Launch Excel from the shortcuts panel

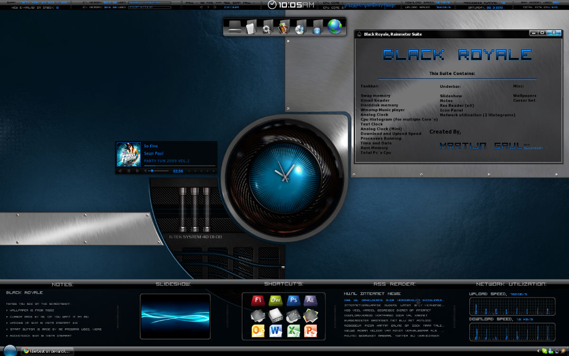(293, 331)
